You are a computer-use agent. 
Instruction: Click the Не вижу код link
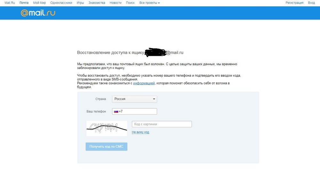(x=140, y=132)
